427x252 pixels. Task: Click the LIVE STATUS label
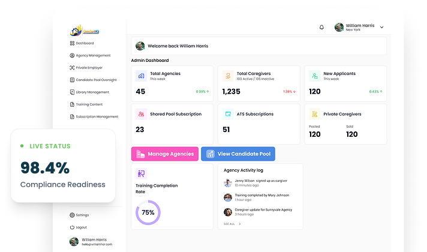coord(50,146)
